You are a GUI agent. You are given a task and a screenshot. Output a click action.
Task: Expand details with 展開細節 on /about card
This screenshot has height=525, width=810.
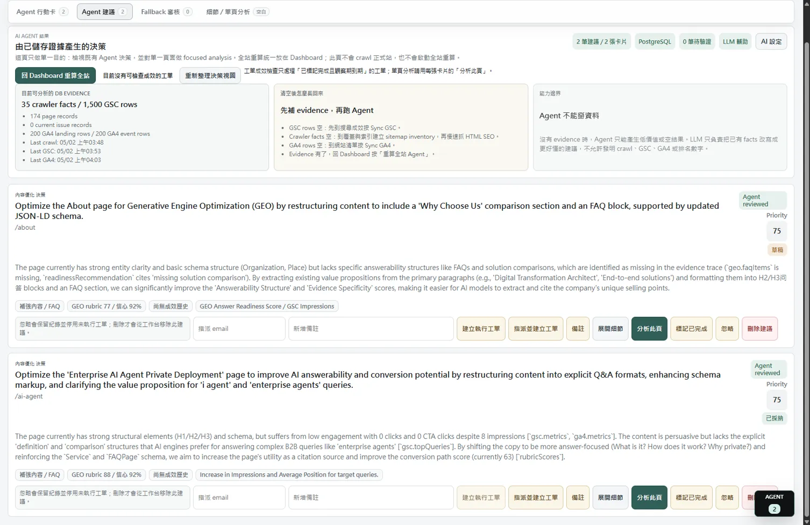[610, 329]
